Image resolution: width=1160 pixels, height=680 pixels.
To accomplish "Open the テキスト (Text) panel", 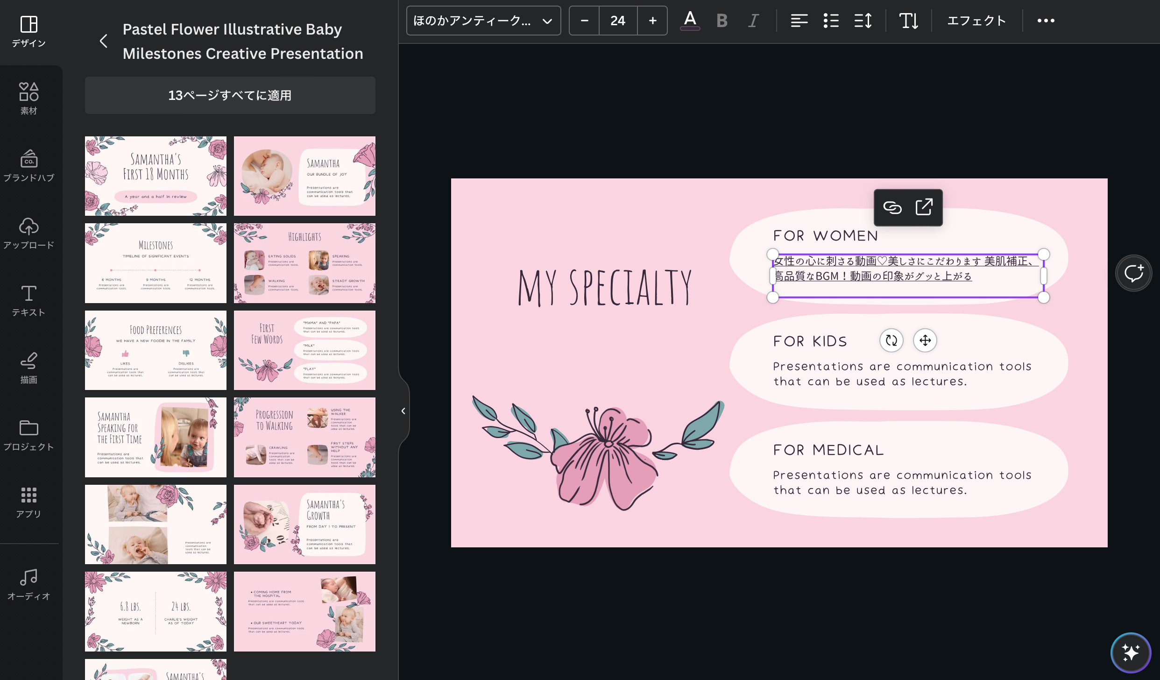I will pyautogui.click(x=28, y=300).
